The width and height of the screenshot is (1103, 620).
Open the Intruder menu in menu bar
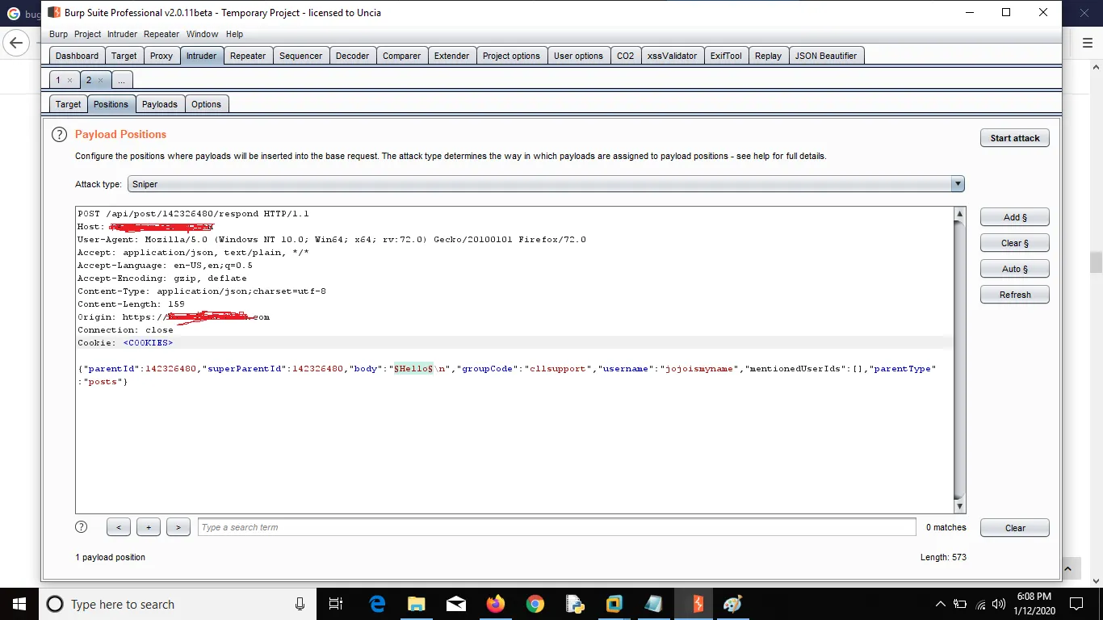[123, 34]
